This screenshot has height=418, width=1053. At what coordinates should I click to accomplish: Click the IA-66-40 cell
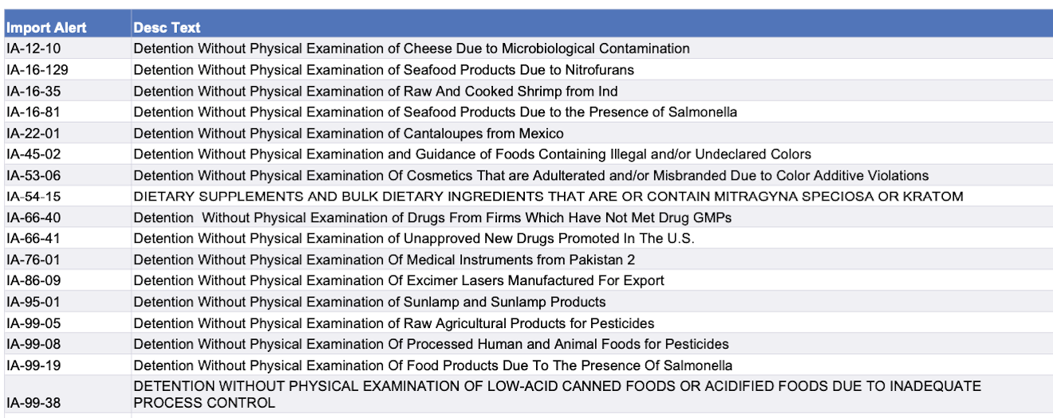[67, 217]
